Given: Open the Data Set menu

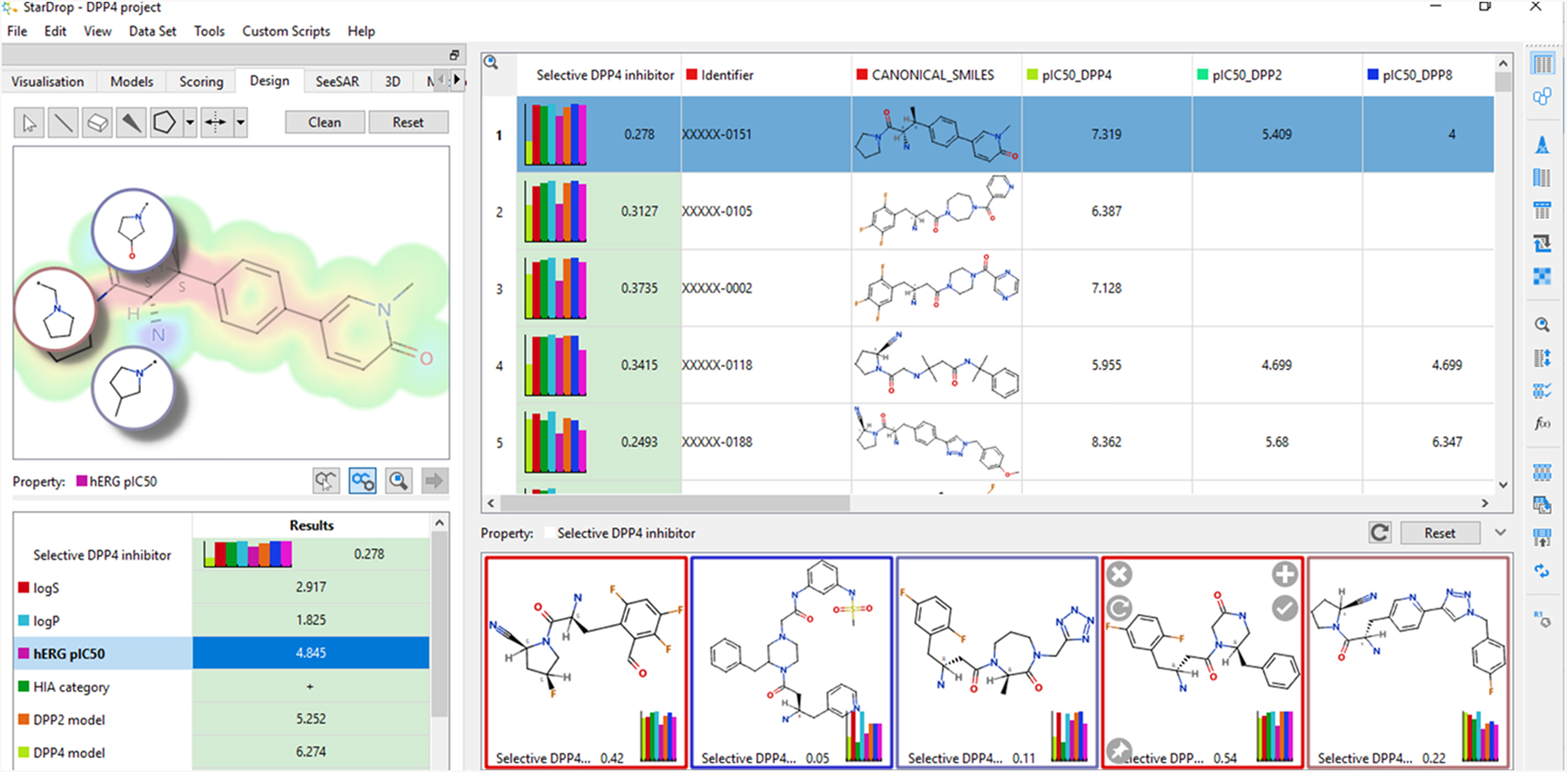Looking at the screenshot, I should (x=152, y=31).
